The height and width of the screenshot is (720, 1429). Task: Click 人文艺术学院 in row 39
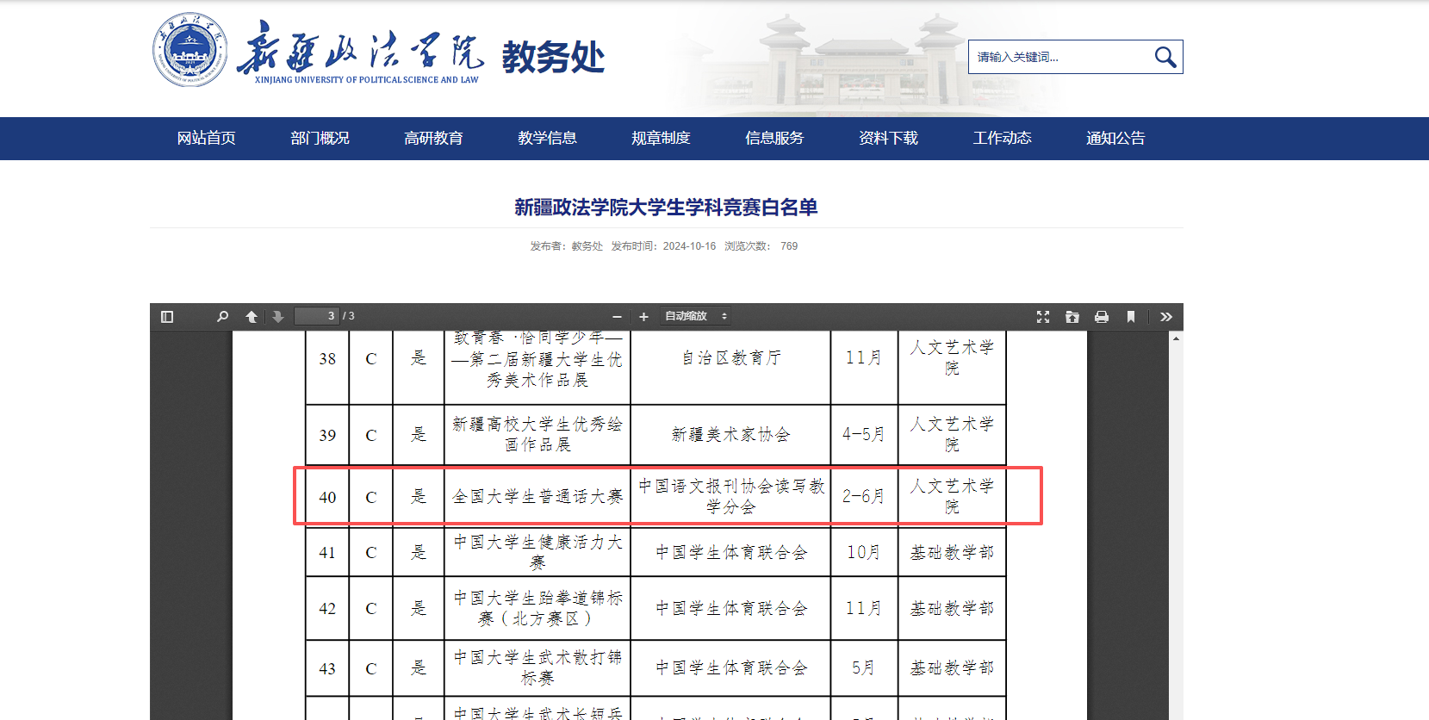pyautogui.click(x=952, y=435)
